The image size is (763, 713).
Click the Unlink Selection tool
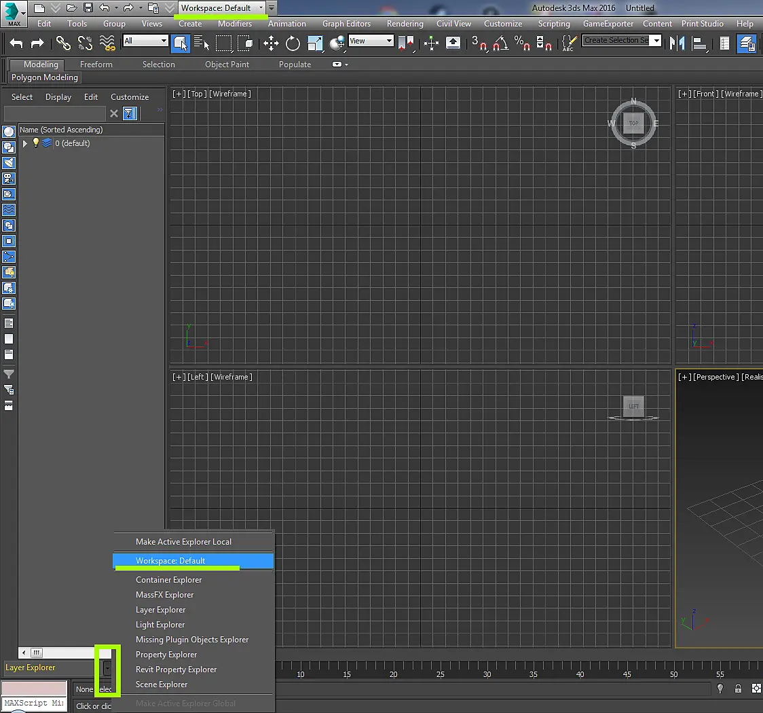[x=85, y=43]
